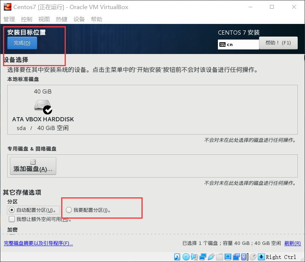The width and height of the screenshot is (305, 262).
Task: Select the 我要配置分区 radio button
Action: coord(68,210)
